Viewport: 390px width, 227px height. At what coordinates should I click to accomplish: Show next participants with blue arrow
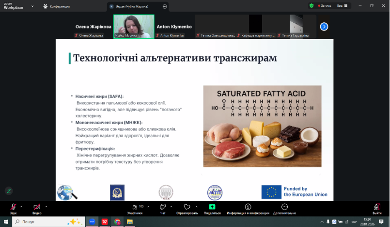pyautogui.click(x=324, y=27)
